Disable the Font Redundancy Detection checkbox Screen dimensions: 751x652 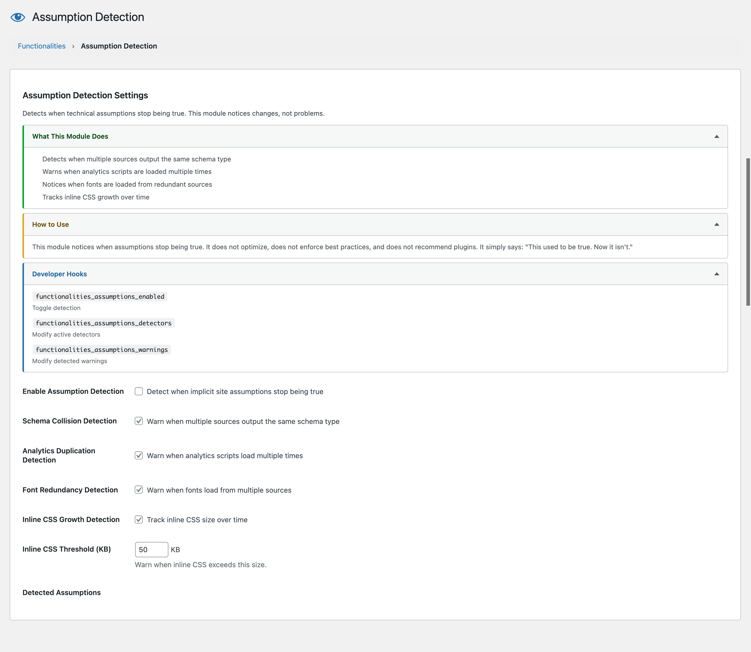(139, 490)
